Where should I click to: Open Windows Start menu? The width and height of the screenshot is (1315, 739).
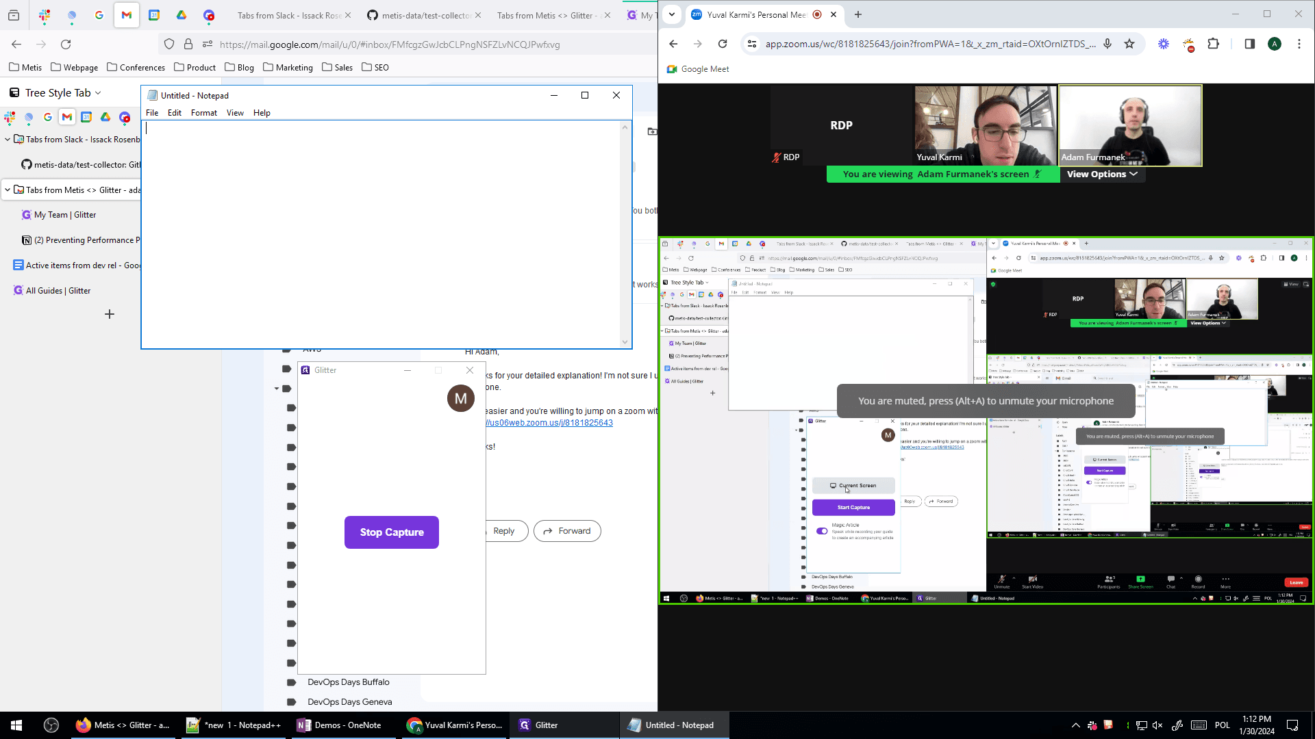tap(16, 725)
